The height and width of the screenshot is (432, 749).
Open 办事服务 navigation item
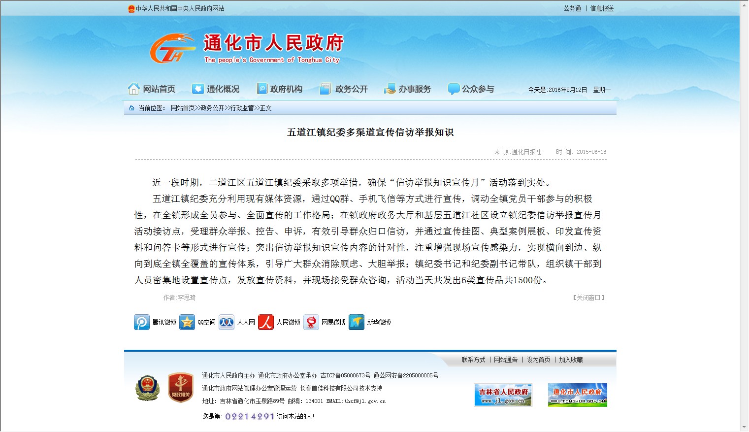(408, 89)
